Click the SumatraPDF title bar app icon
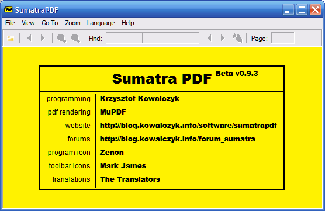This screenshot has width=325, height=211. point(9,10)
